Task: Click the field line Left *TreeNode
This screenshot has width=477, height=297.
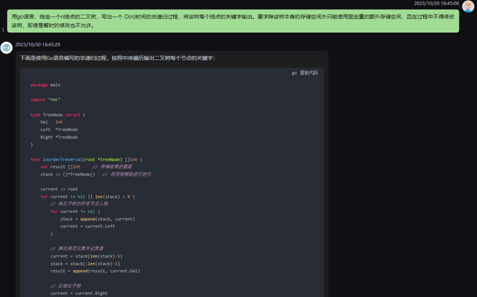Action: [59, 130]
